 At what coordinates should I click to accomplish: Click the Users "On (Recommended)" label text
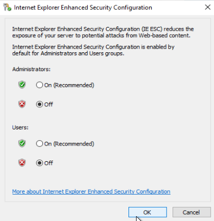pyautogui.click(x=69, y=144)
